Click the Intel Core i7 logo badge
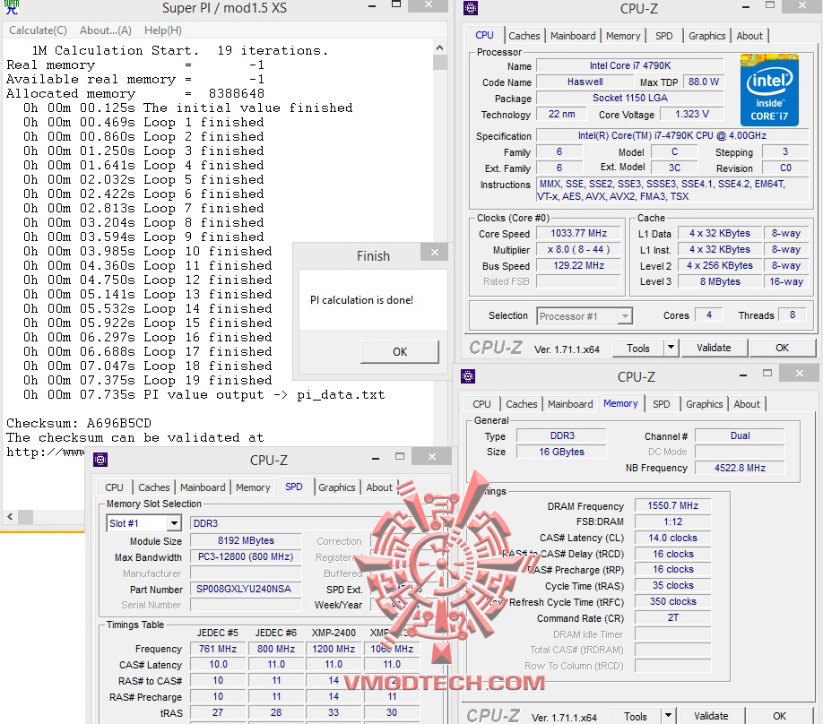The width and height of the screenshot is (823, 724). (769, 90)
